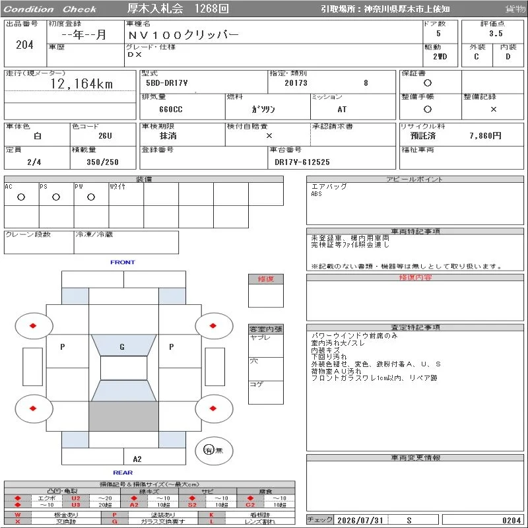Screen dimensions: 528x528
Task: Click the door count value 5
Action: click(438, 34)
